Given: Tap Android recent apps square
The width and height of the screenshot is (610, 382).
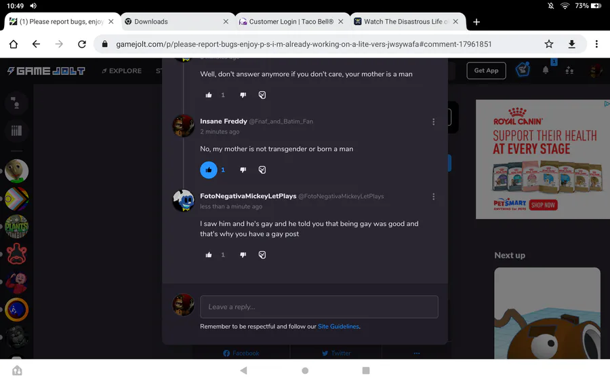Looking at the screenshot, I should pyautogui.click(x=366, y=370).
